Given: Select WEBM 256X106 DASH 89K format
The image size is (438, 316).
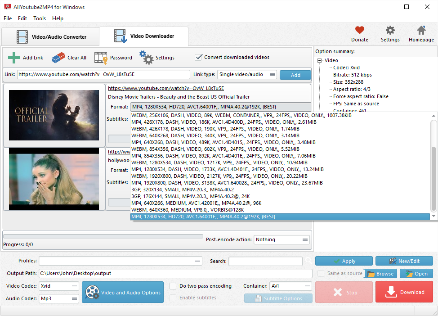Looking at the screenshot, I should click(280, 115).
